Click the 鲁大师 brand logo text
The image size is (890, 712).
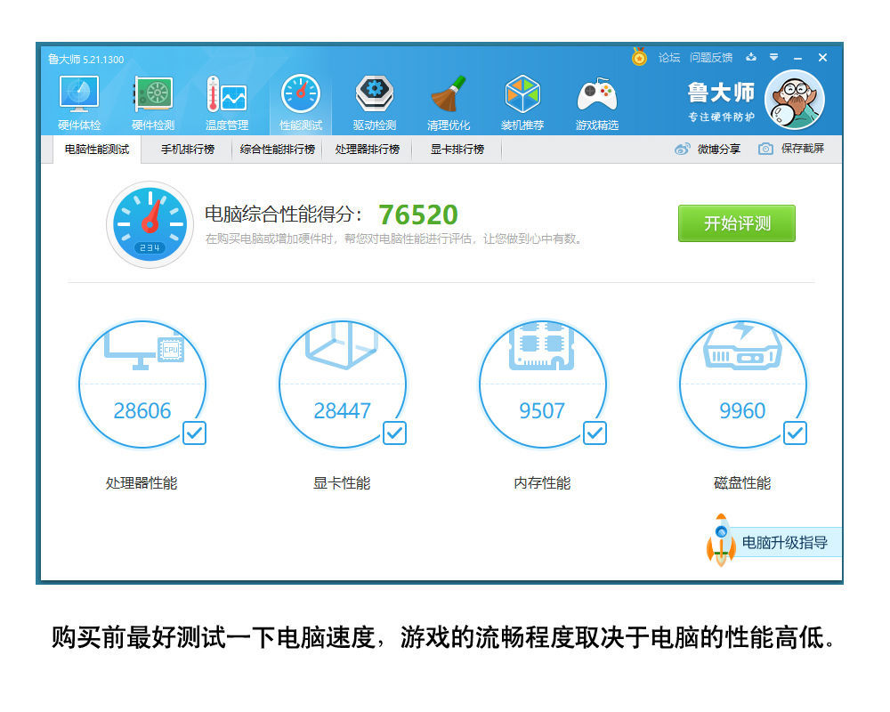[721, 93]
